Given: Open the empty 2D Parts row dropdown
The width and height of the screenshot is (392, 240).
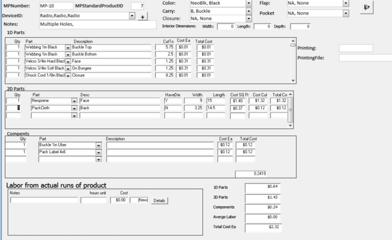Looking at the screenshot, I should click(74, 116).
